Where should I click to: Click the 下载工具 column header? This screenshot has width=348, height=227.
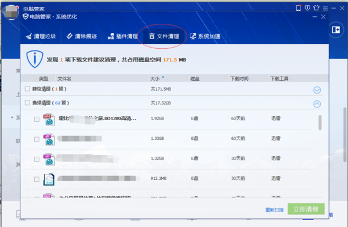coord(279,78)
